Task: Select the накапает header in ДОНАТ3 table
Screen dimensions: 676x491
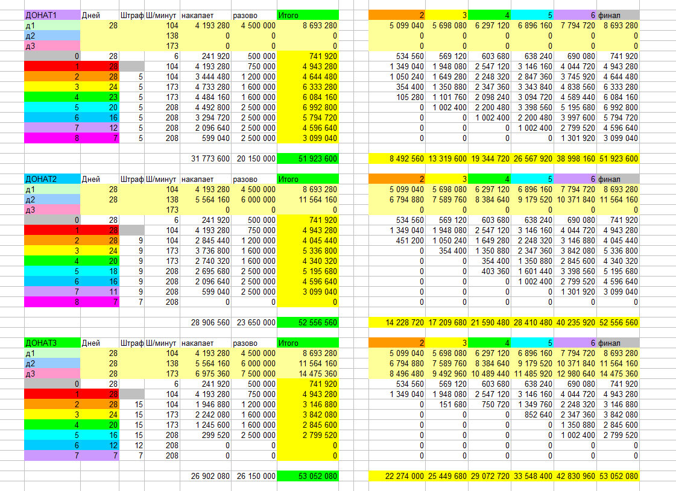Action: 205,343
